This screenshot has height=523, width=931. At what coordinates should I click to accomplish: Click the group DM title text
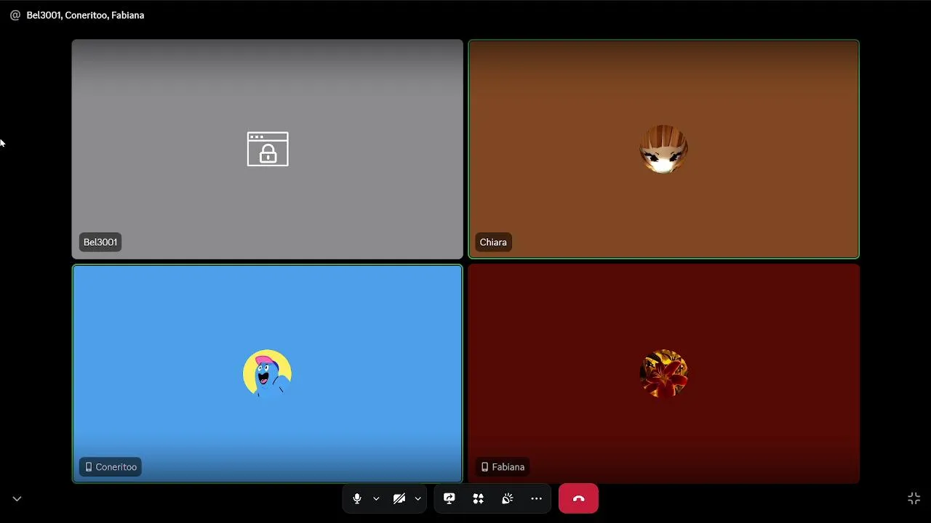coord(85,15)
